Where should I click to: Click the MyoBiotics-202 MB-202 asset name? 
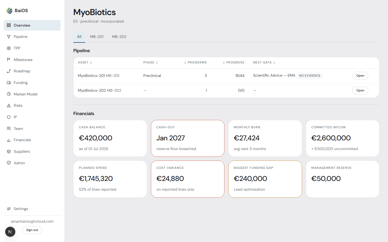[99, 90]
